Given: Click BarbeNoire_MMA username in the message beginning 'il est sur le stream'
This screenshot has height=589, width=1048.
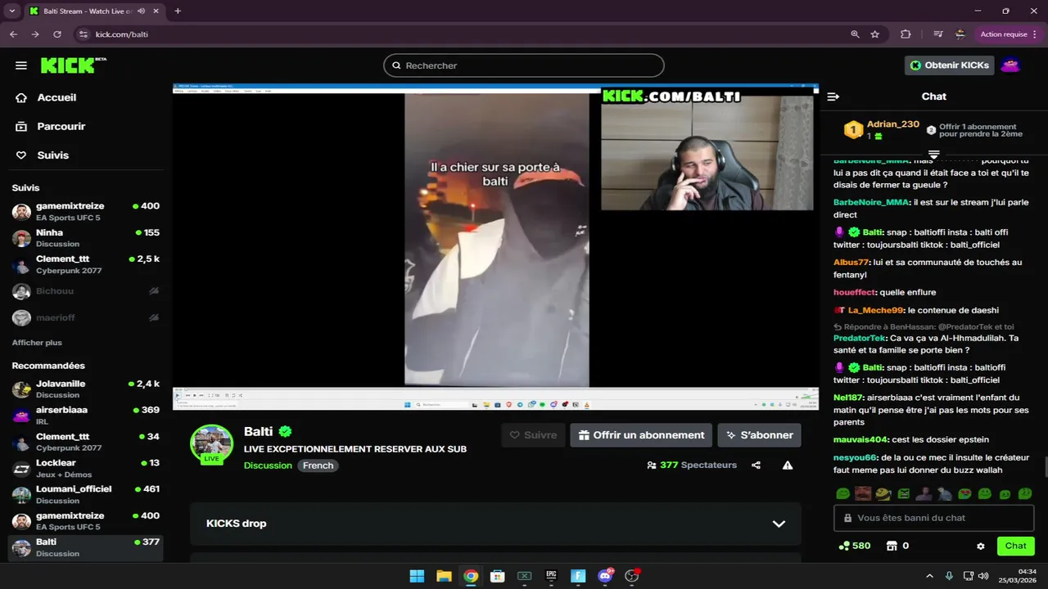Looking at the screenshot, I should [871, 202].
